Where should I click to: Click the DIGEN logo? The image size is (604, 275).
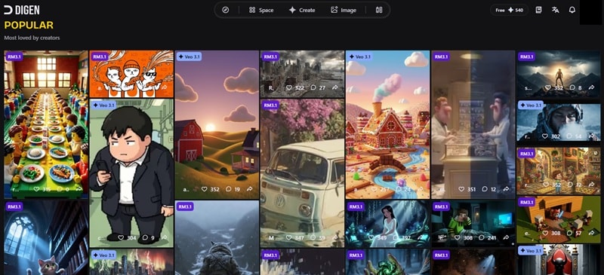point(22,10)
